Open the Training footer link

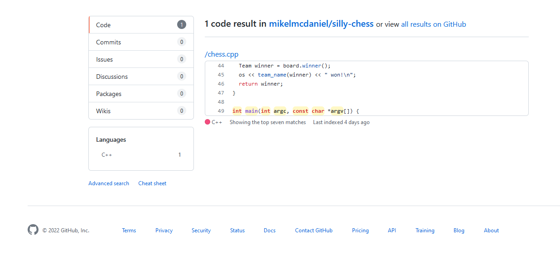[425, 230]
